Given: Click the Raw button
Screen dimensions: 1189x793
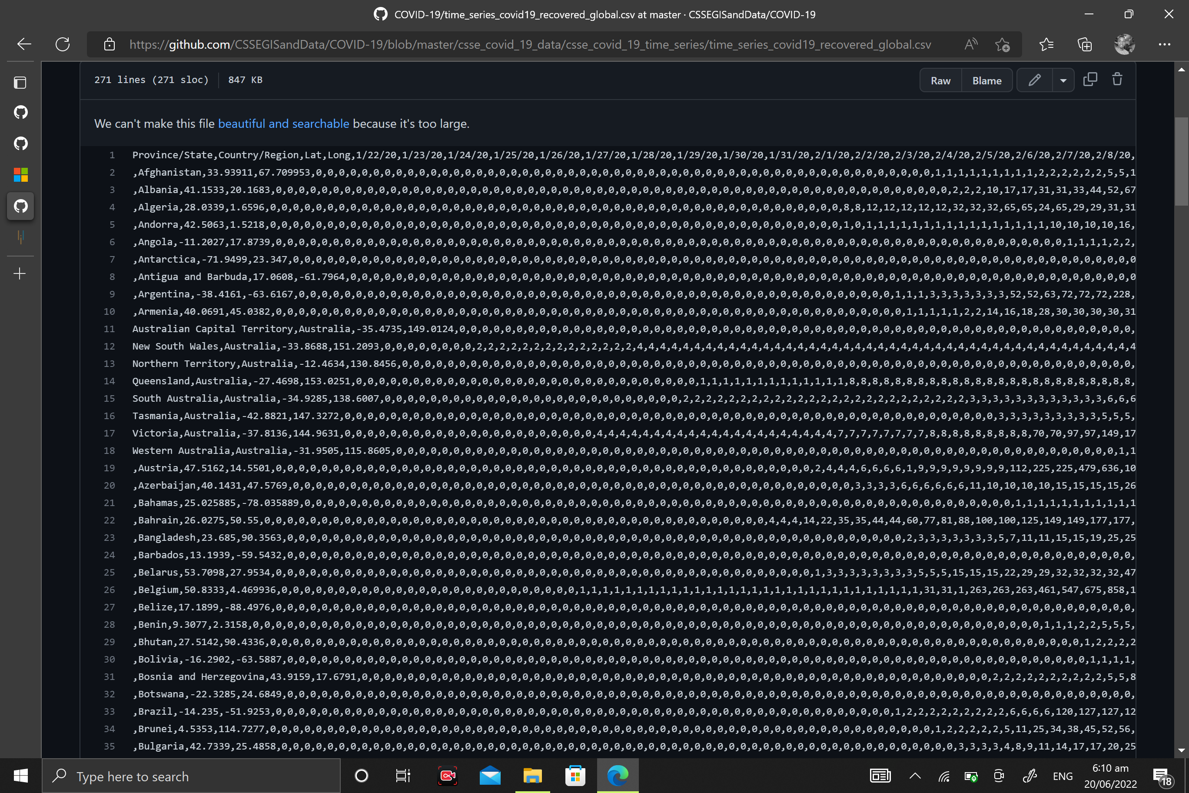Looking at the screenshot, I should click(x=940, y=80).
